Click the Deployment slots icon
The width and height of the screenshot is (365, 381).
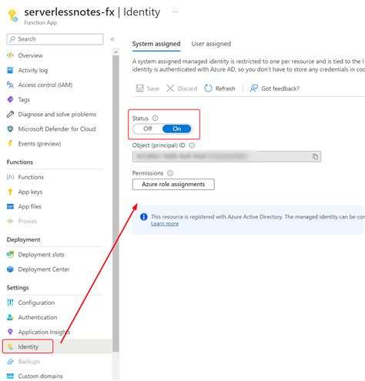(10, 255)
